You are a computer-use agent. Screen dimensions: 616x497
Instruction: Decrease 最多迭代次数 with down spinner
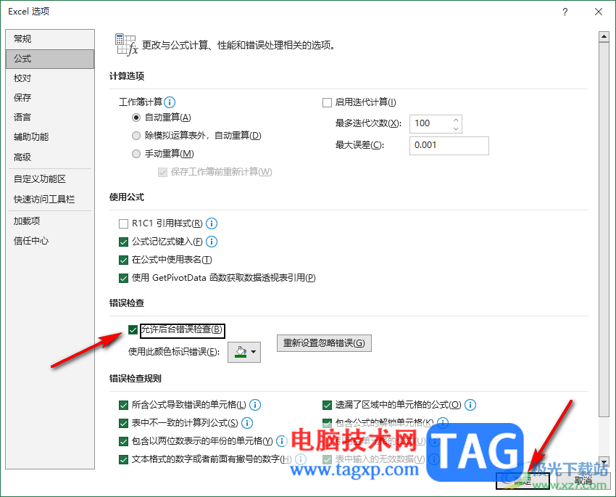coord(456,128)
